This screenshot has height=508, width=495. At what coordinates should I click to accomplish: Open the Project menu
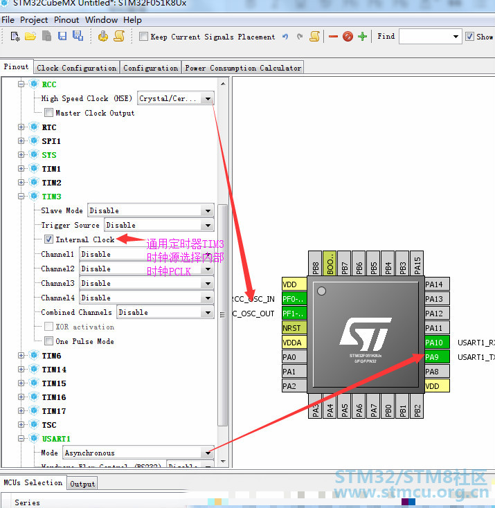coord(34,20)
